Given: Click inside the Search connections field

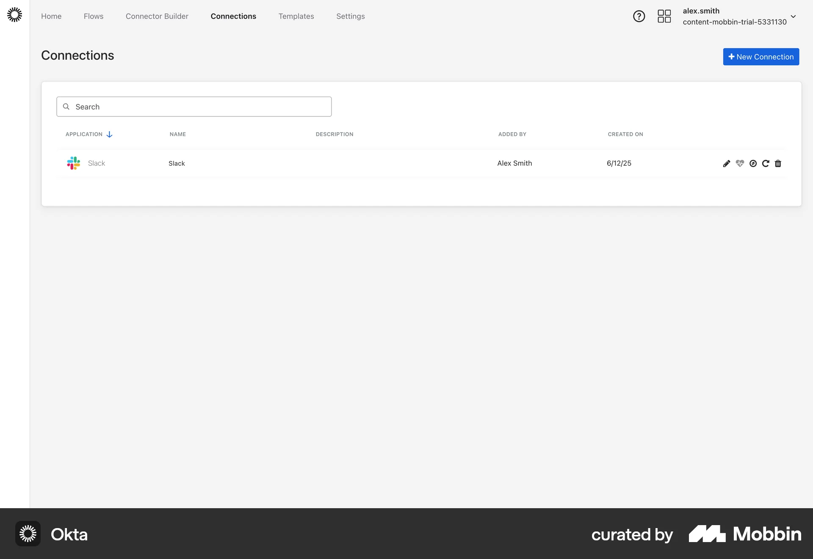Looking at the screenshot, I should click(194, 106).
